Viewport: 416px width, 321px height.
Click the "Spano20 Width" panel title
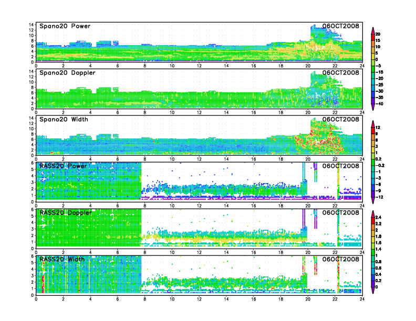coord(64,120)
